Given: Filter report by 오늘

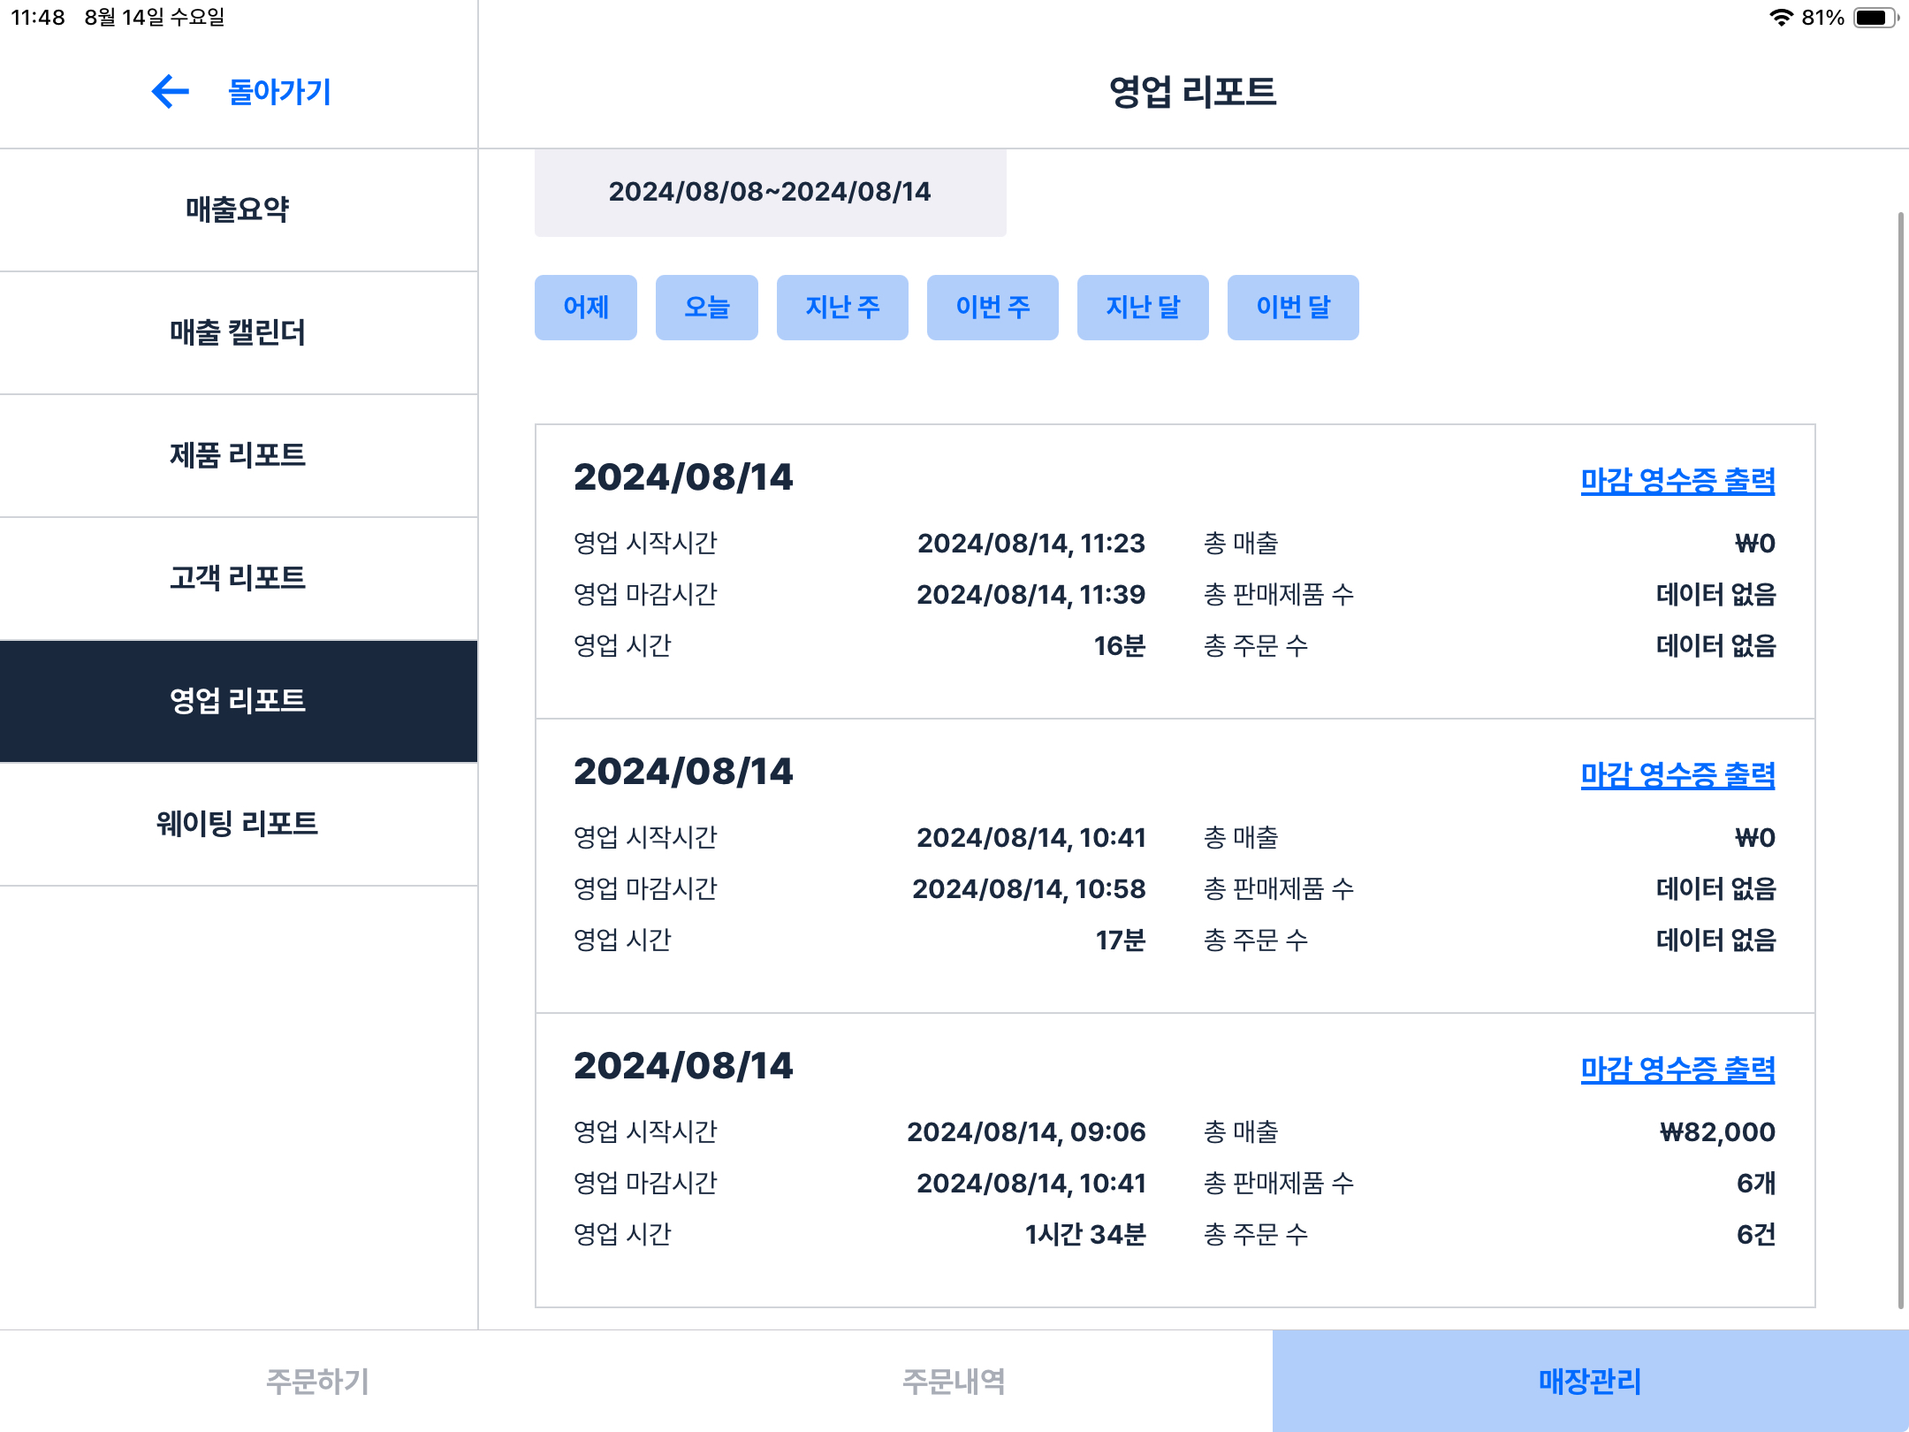Looking at the screenshot, I should [706, 308].
